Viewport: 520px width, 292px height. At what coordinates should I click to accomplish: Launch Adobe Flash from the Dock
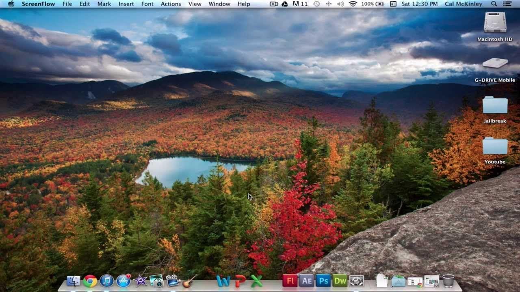[290, 280]
